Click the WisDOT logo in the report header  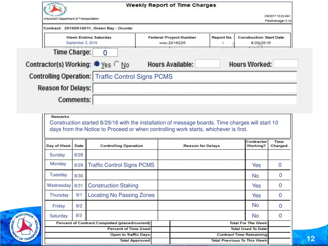click(x=55, y=10)
